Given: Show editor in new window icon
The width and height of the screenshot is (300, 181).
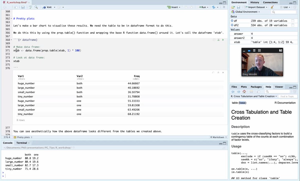Looking at the screenshot, I should (15, 7).
